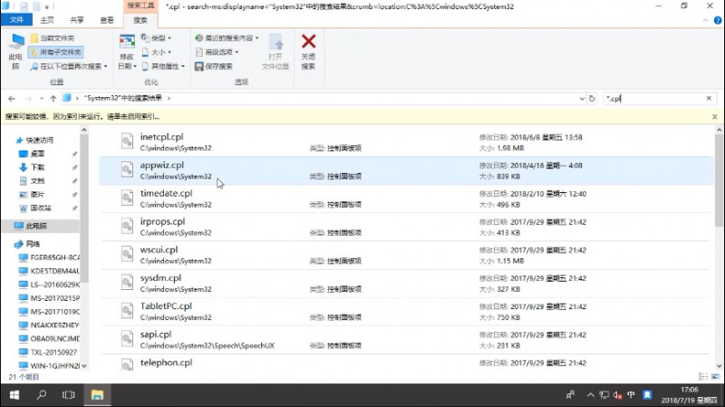725x407 pixels.
Task: Open the File (文件) tab
Action: tap(16, 20)
